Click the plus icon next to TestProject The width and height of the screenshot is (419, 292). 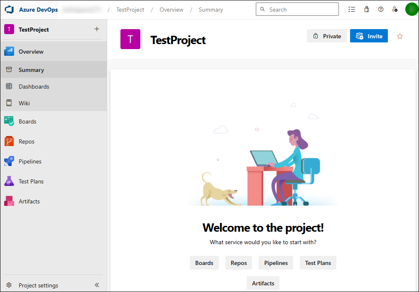97,29
